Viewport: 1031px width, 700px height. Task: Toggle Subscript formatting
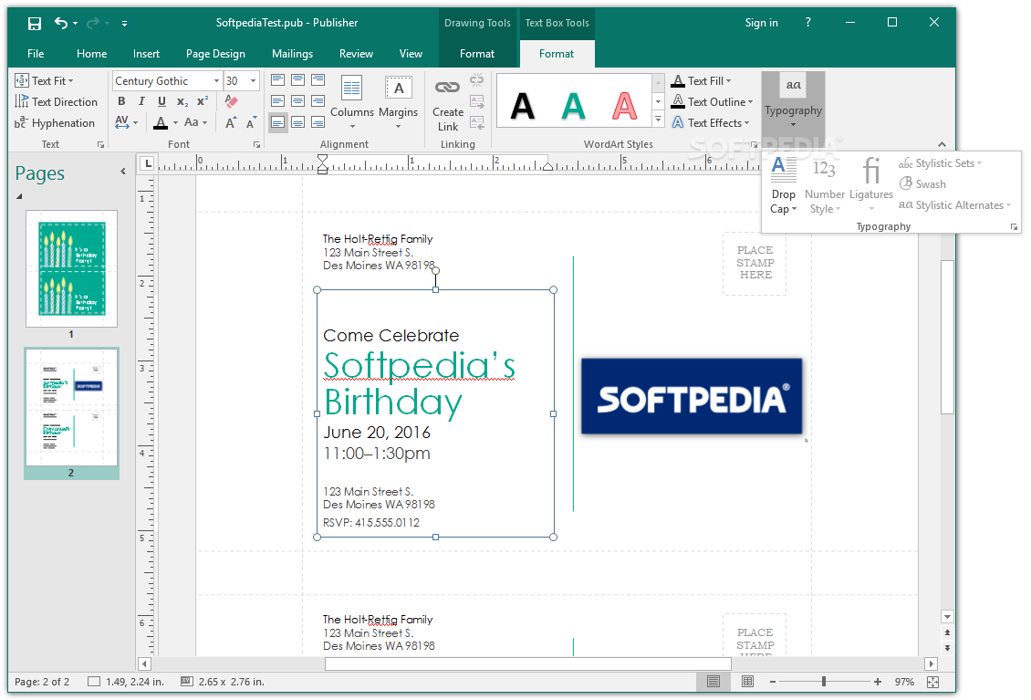(182, 101)
